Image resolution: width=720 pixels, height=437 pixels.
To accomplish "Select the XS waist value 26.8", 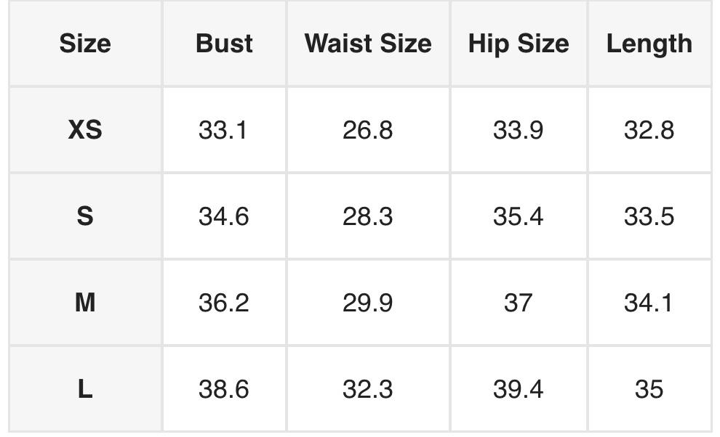I will coord(367,130).
